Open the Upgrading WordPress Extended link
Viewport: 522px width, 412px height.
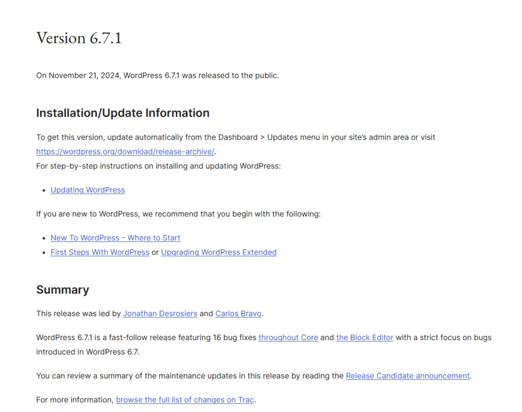click(219, 252)
